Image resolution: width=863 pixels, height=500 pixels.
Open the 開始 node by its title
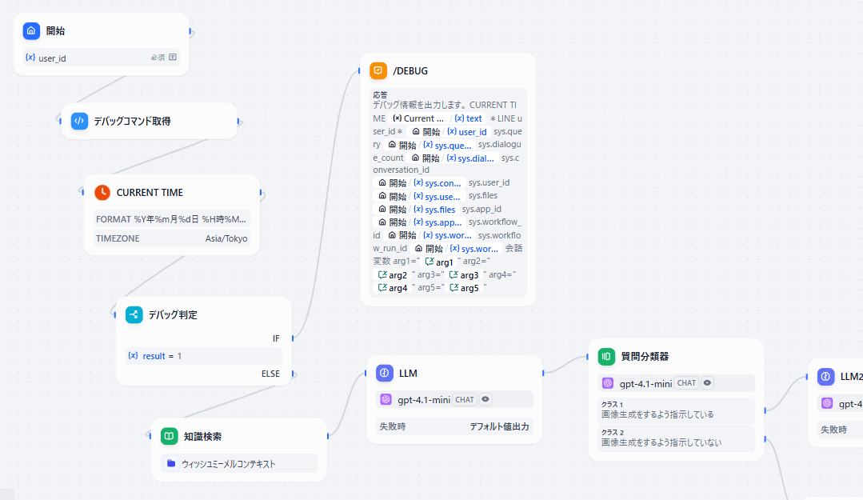(x=56, y=31)
